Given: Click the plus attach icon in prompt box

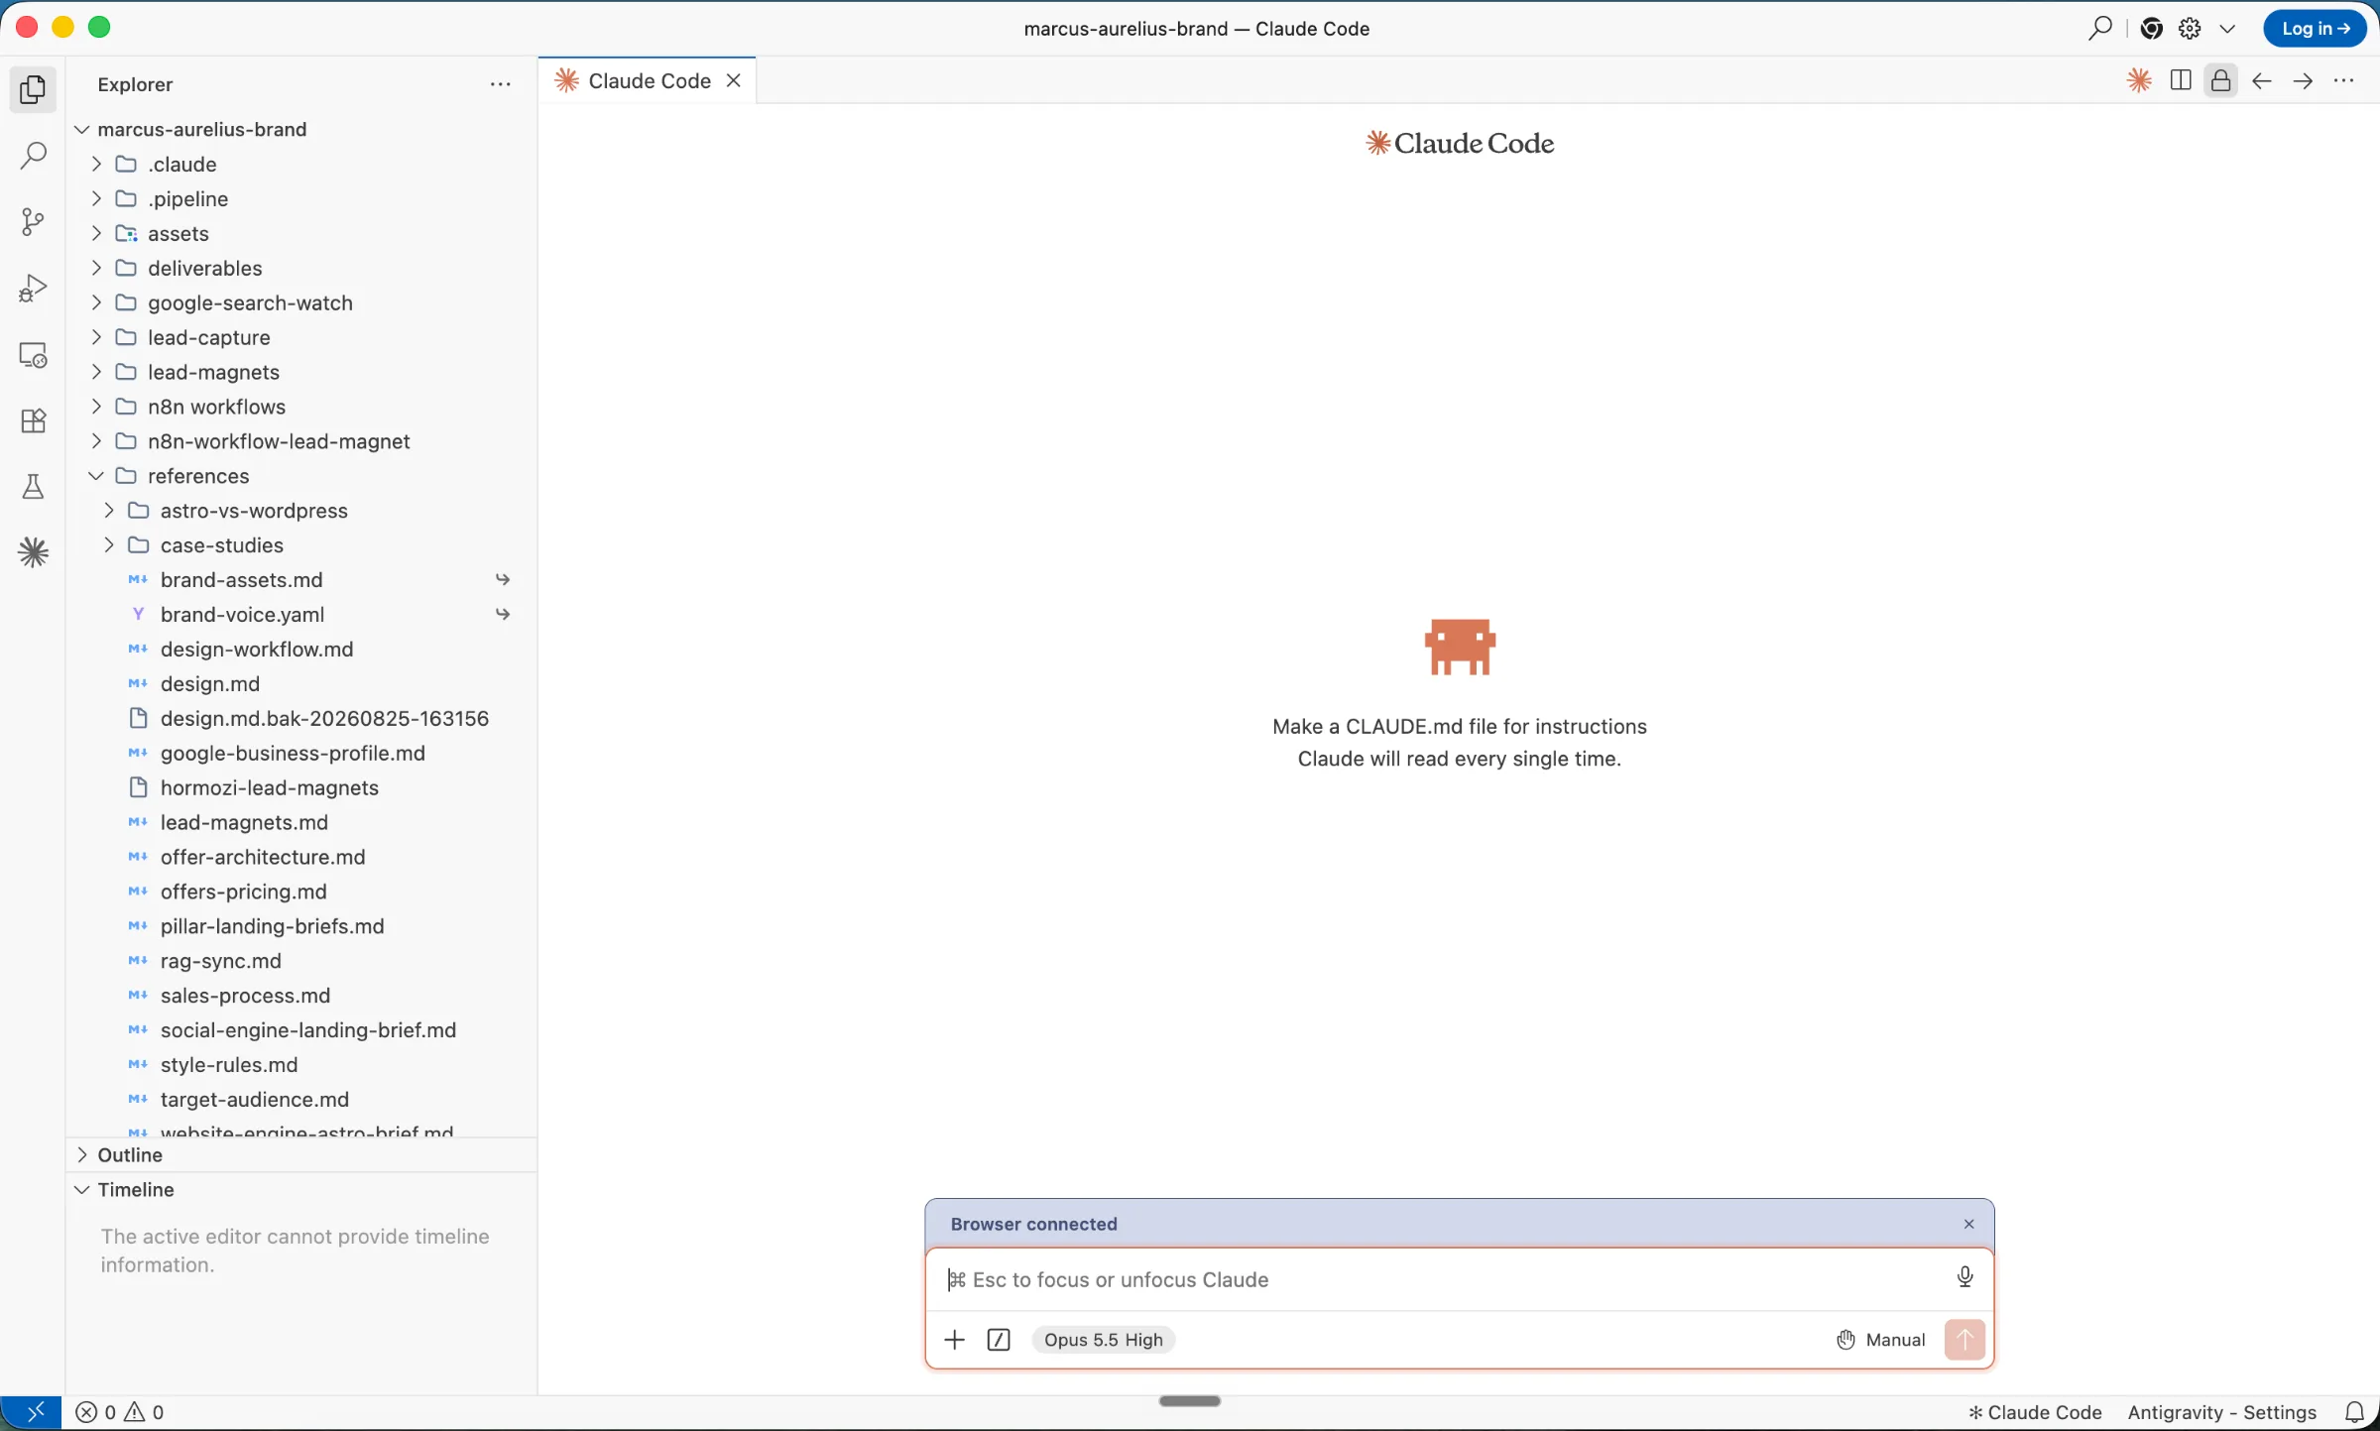Looking at the screenshot, I should (954, 1340).
